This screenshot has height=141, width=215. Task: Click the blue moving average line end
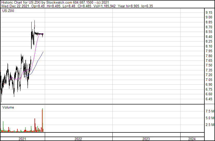[x=43, y=52]
